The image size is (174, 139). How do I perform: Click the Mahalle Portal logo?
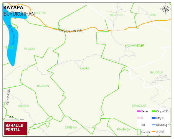tap(16, 128)
